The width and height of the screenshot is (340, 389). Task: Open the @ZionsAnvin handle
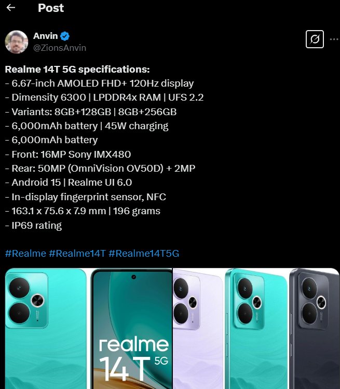pyautogui.click(x=60, y=48)
